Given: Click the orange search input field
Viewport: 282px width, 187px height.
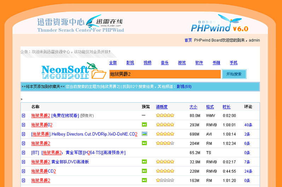Looking at the screenshot, I should coord(165,74).
